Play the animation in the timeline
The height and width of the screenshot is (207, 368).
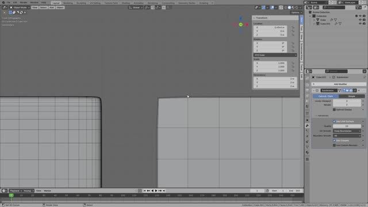click(x=156, y=191)
